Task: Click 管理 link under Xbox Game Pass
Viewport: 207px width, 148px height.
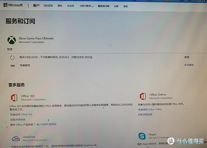Action: pos(10,49)
